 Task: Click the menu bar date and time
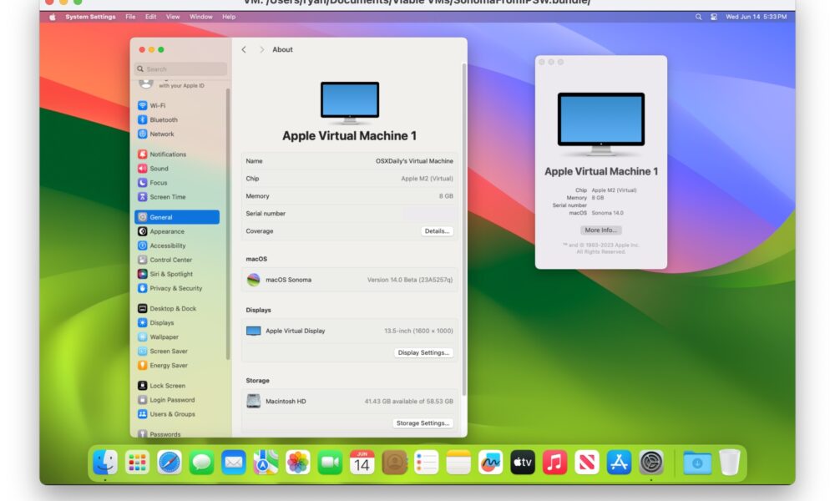click(x=756, y=17)
